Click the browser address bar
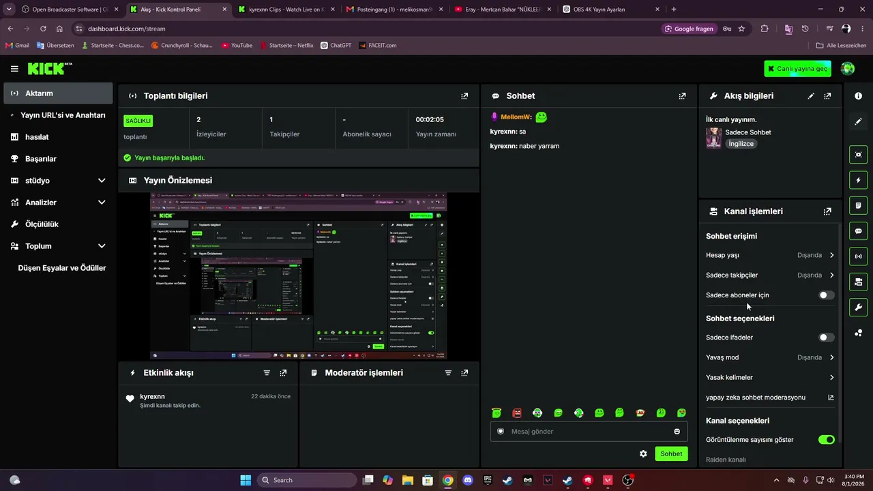This screenshot has height=491, width=873. tap(368, 29)
